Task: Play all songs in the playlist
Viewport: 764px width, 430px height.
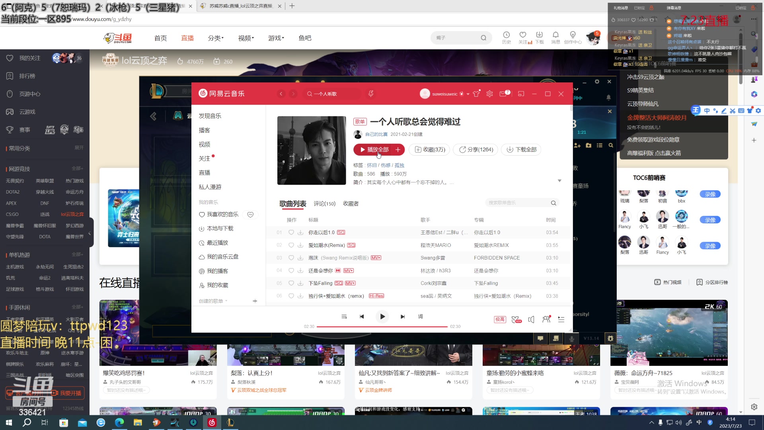Action: (x=374, y=150)
